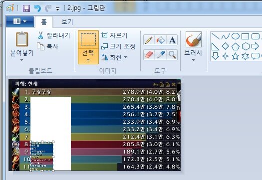Select the Magnifier tool
Viewport: 262px width, 180px height.
172,55
